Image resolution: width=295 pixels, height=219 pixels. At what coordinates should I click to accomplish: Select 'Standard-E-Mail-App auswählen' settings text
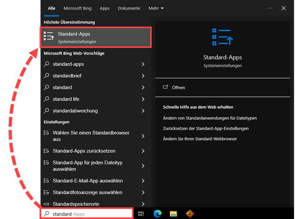(x=88, y=180)
